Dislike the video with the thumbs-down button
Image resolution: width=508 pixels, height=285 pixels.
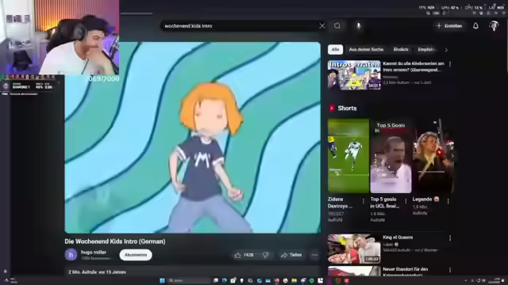pos(266,255)
